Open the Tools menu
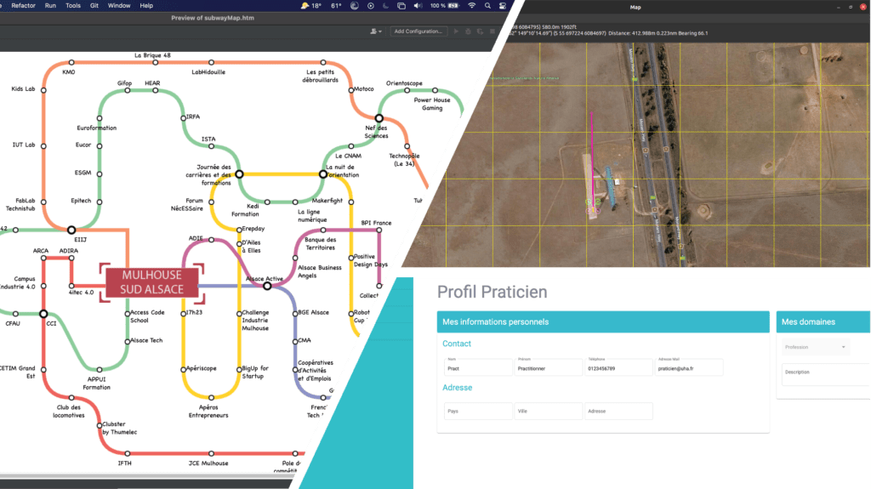This screenshot has height=489, width=871. pyautogui.click(x=73, y=6)
